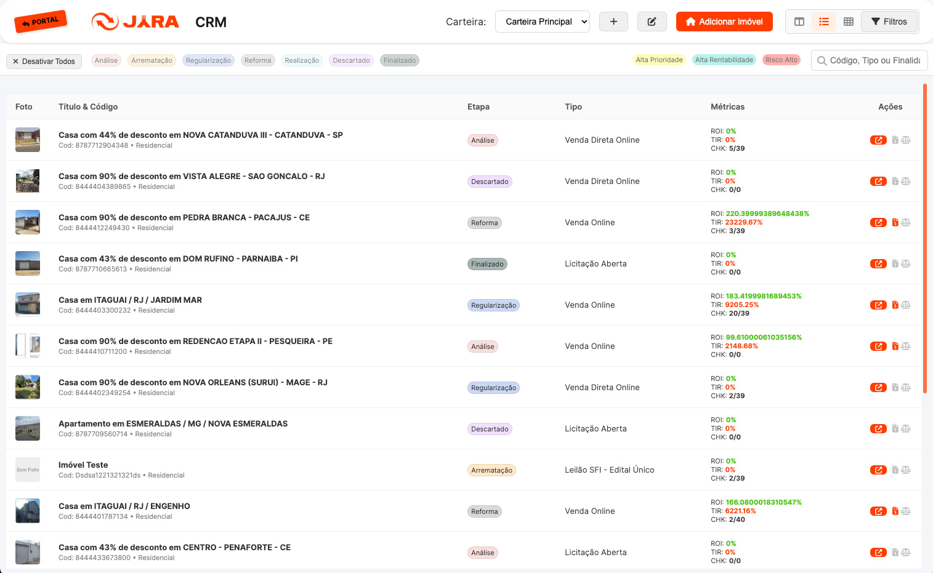Select the list view icon
This screenshot has width=933, height=573.
(824, 22)
